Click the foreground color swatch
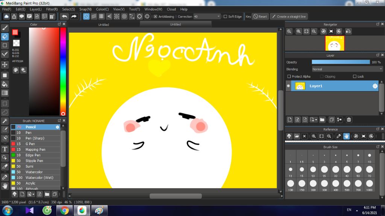This screenshot has height=216, width=385. coord(15,32)
